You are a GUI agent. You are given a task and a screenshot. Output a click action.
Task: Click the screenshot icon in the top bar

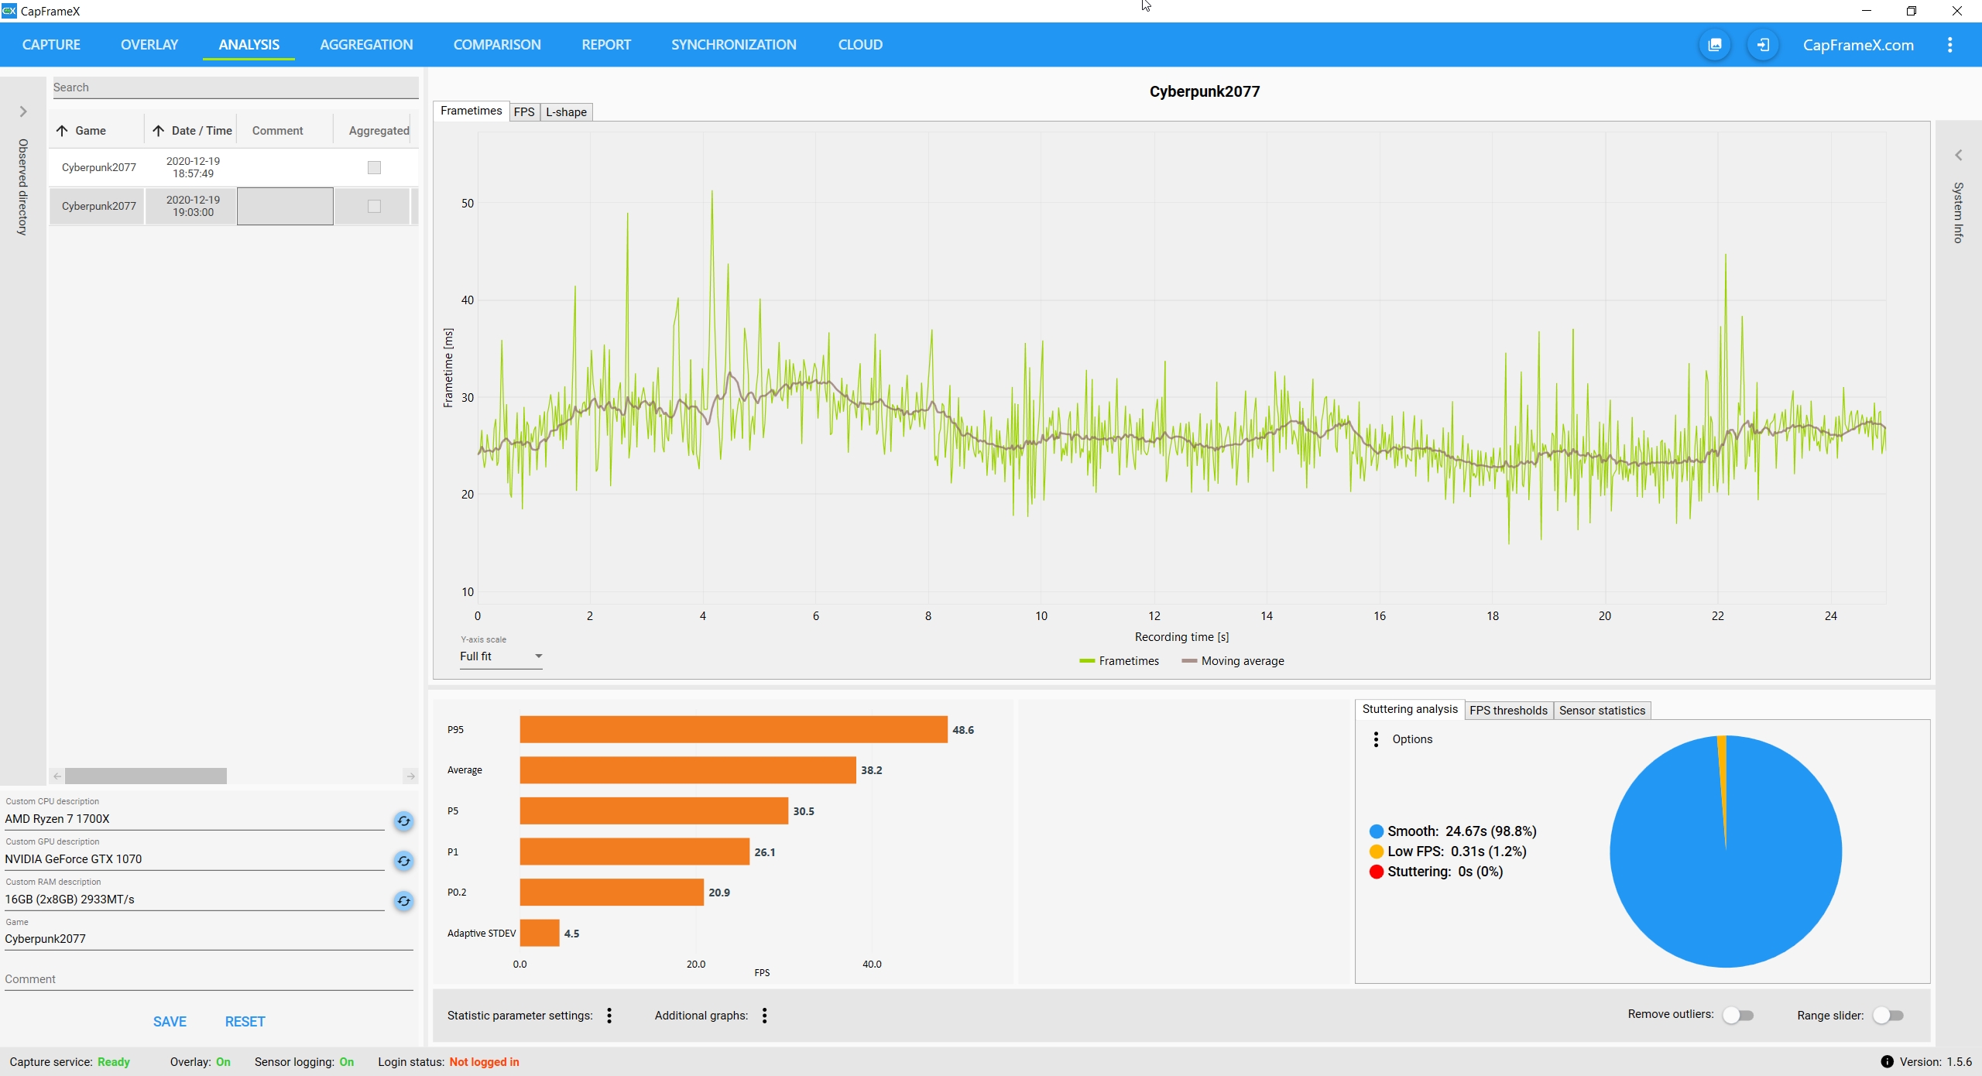[1715, 45]
